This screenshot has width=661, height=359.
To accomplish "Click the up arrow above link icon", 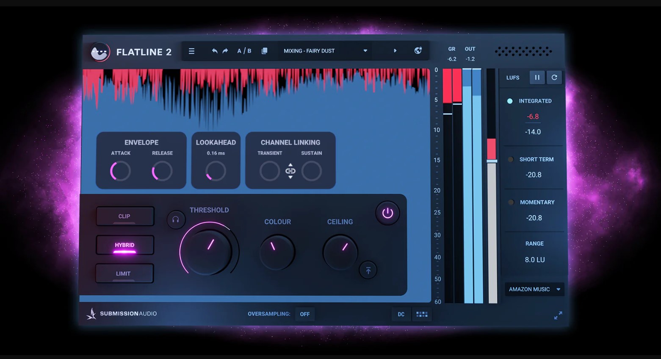I will [x=290, y=164].
